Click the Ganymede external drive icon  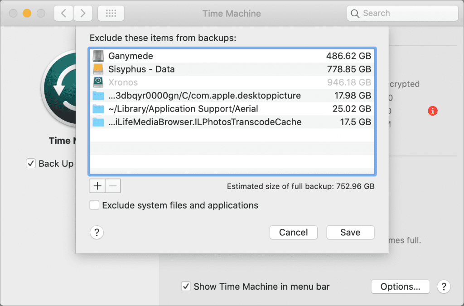click(97, 56)
